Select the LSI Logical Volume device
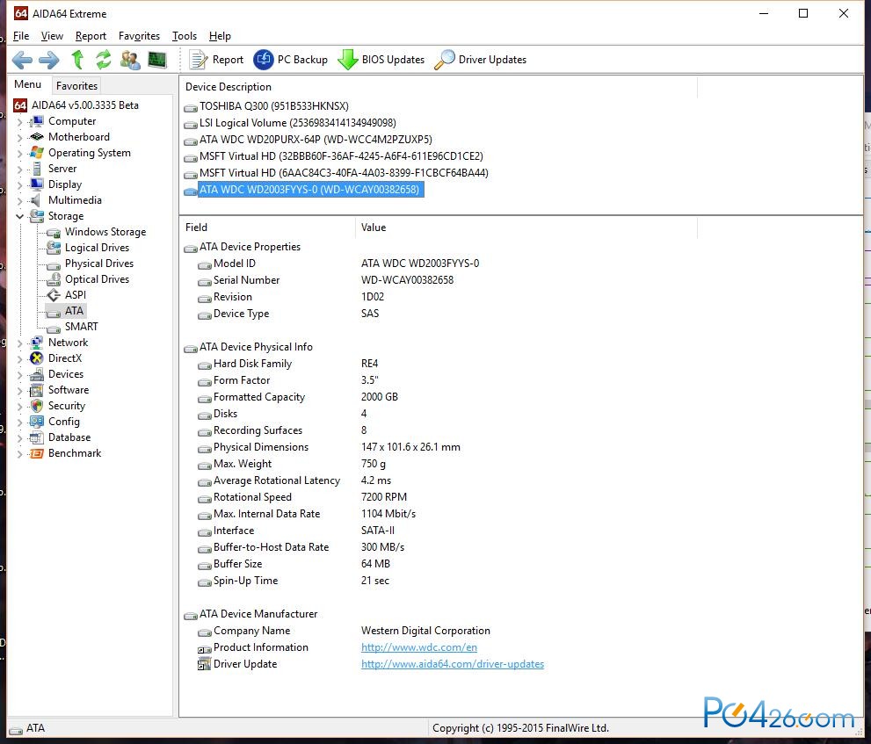 [x=298, y=123]
